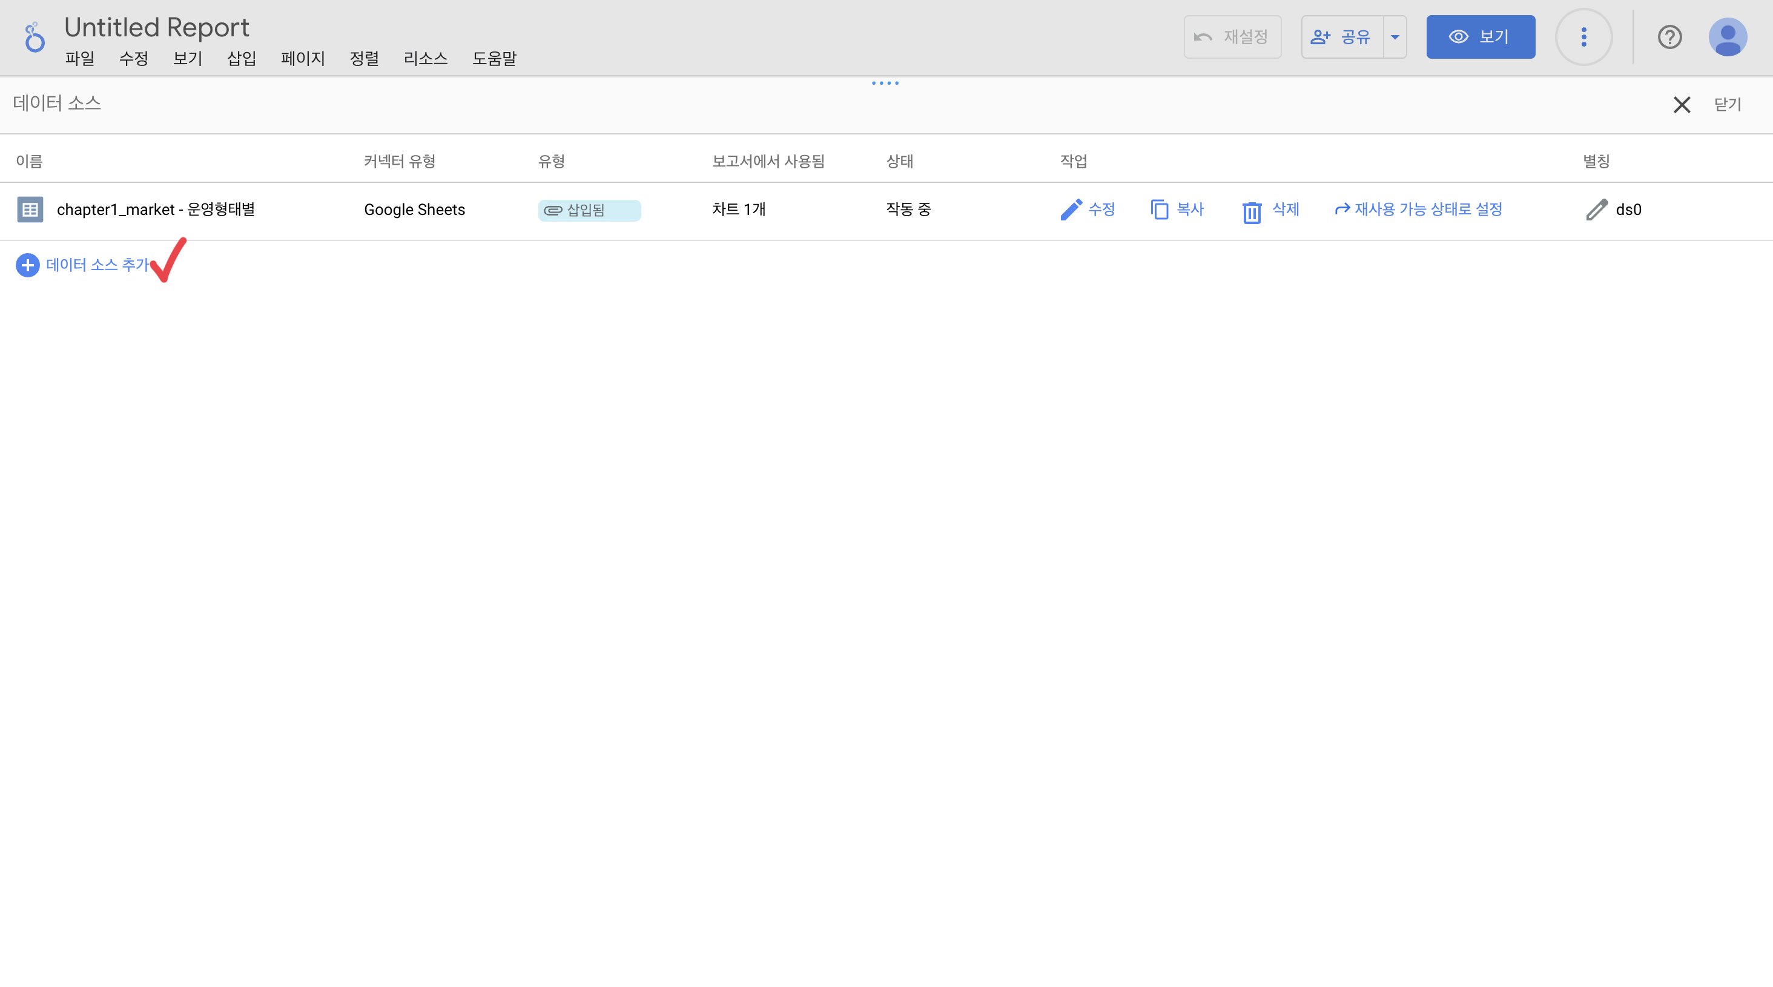Expand the share (공유) dropdown arrow

1395,37
